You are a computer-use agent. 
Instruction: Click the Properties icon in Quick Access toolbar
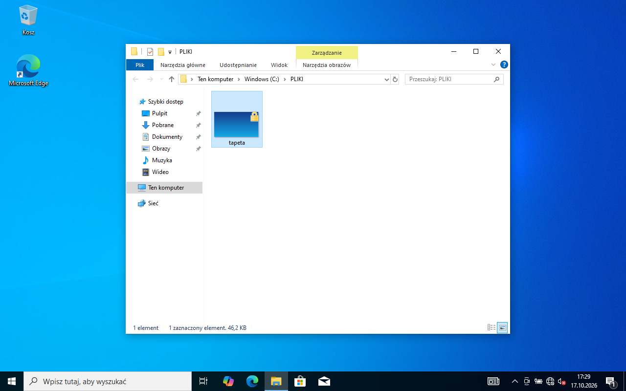[150, 52]
